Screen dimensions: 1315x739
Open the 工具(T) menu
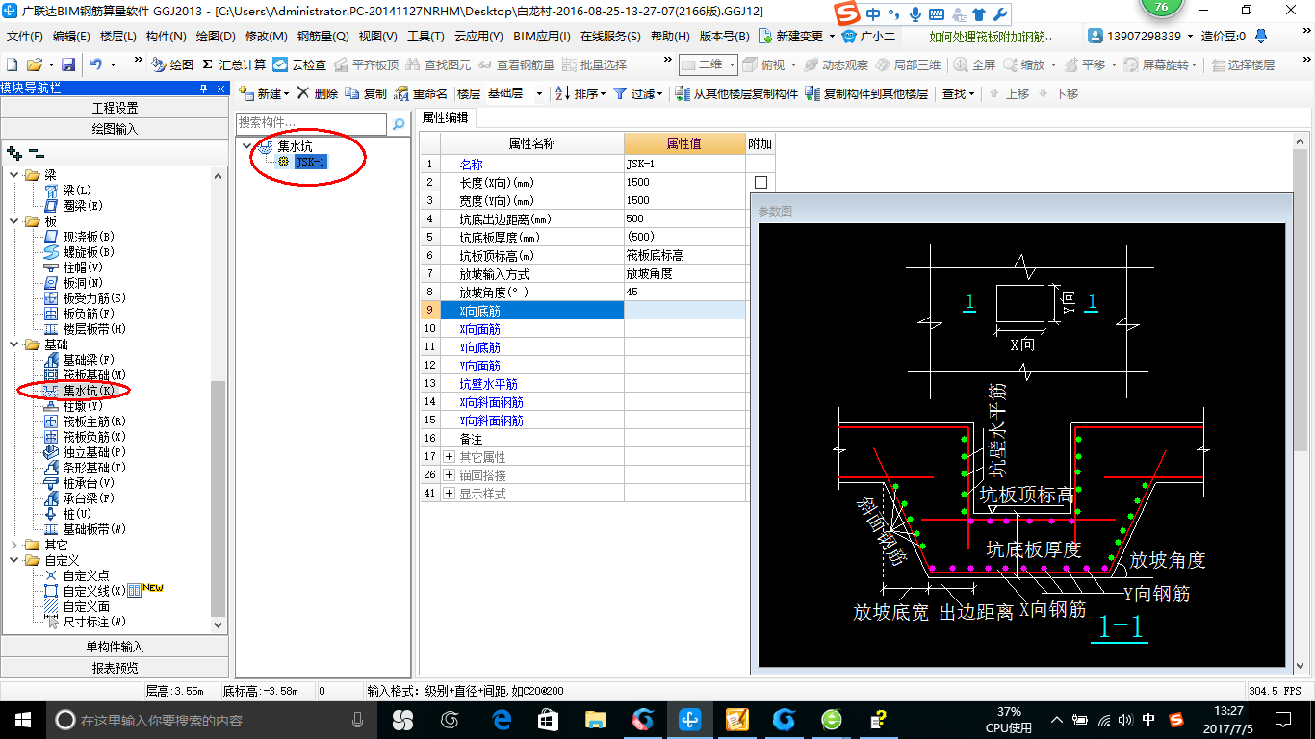click(425, 36)
